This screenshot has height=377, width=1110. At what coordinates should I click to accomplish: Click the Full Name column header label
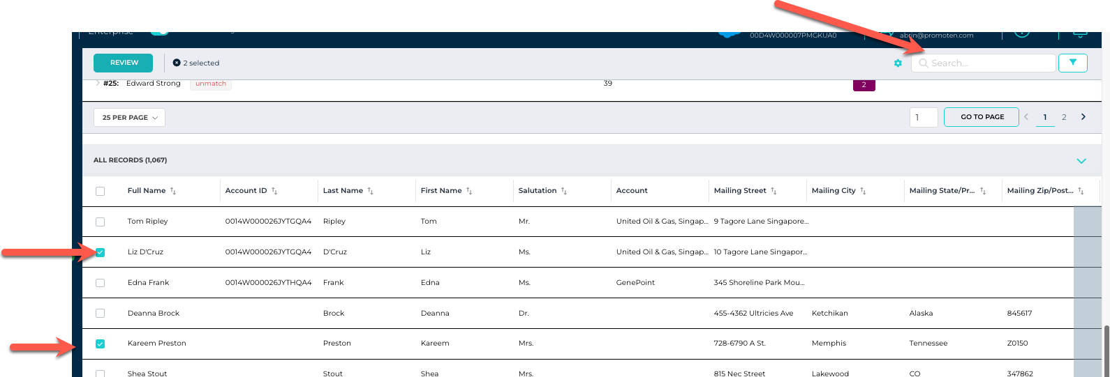147,191
